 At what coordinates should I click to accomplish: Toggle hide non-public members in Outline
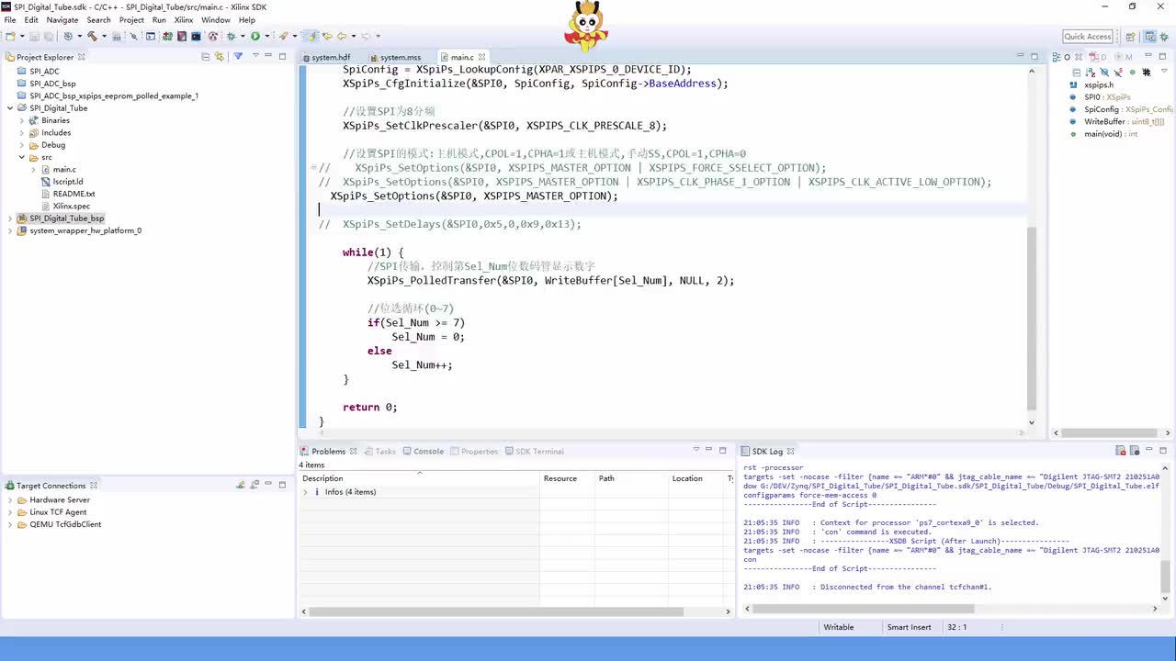[x=1133, y=73]
